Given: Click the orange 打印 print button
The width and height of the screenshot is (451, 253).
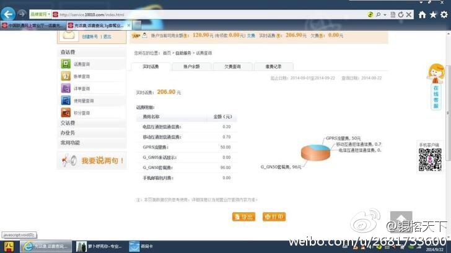Looking at the screenshot, I should click(274, 217).
